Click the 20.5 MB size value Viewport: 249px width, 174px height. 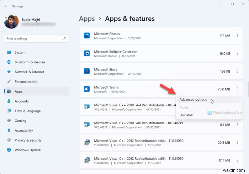pyautogui.click(x=224, y=143)
